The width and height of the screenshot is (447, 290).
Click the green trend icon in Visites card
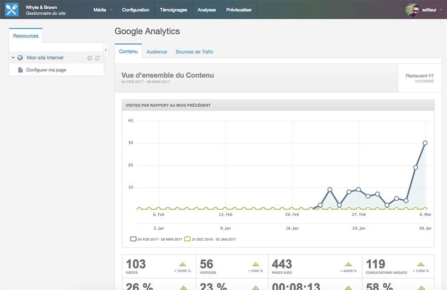182,264
